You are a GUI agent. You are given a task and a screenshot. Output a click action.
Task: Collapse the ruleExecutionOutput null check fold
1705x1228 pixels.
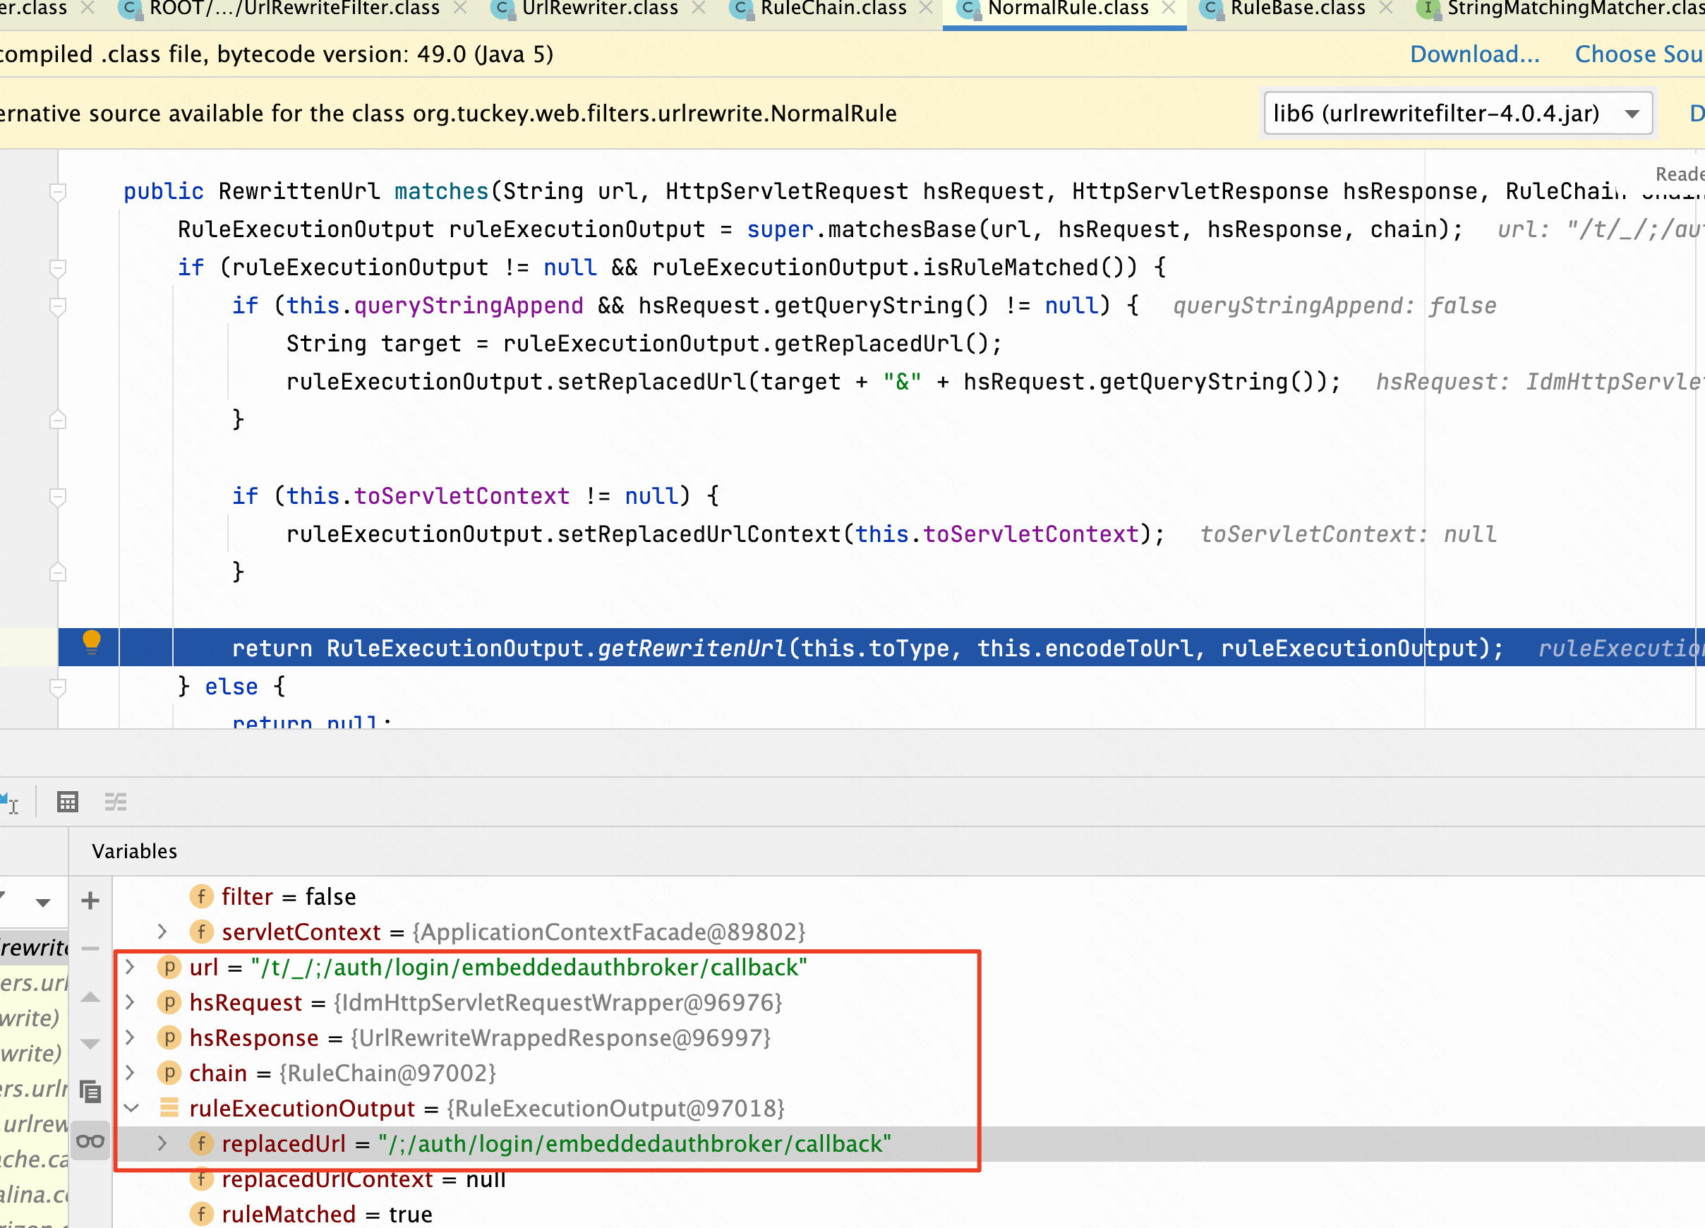pos(58,268)
